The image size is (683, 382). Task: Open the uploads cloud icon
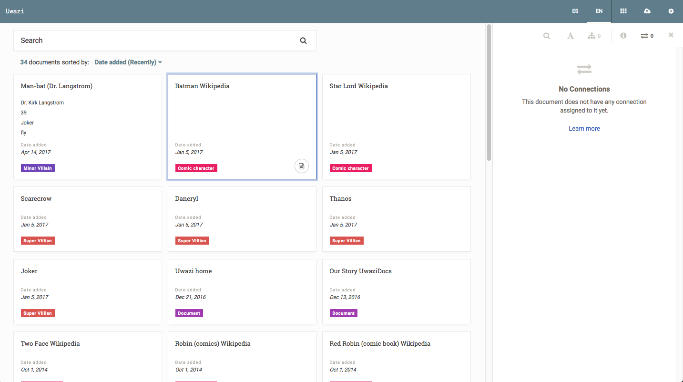click(x=647, y=11)
